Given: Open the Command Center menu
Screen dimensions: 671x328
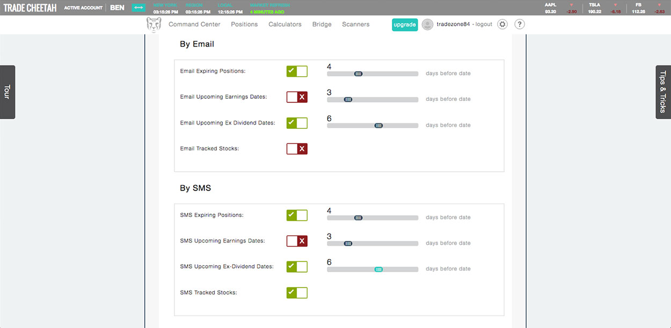Looking at the screenshot, I should [194, 24].
